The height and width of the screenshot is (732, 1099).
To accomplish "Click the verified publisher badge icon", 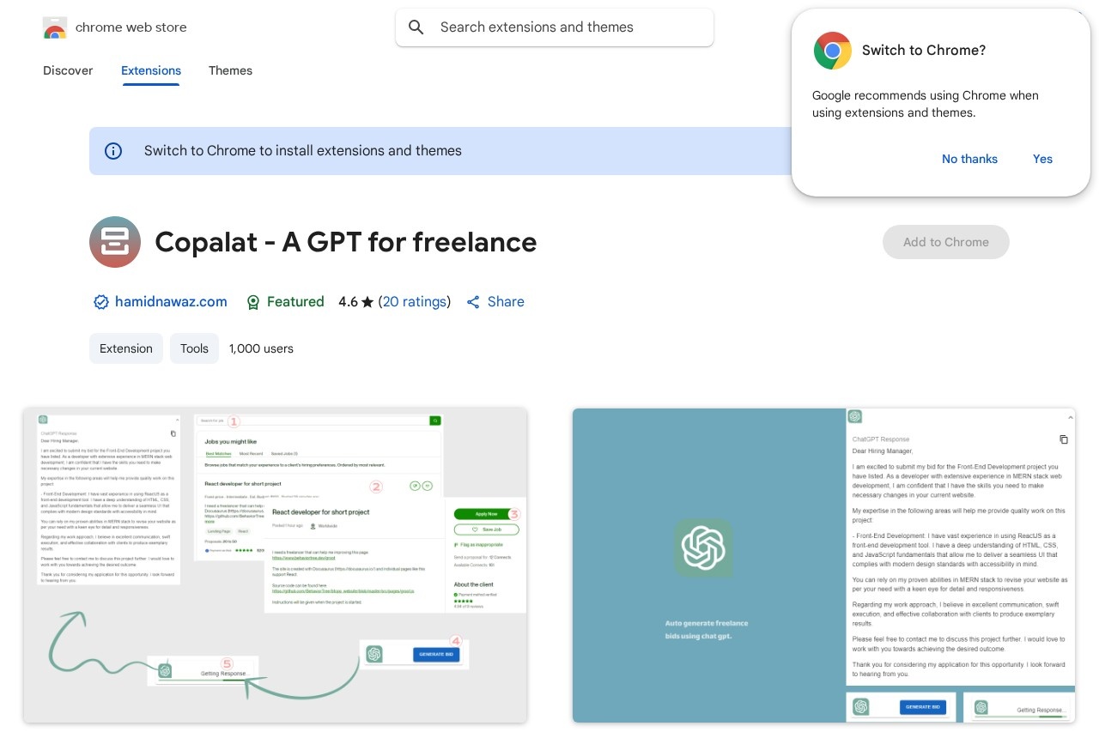I will coord(101,302).
